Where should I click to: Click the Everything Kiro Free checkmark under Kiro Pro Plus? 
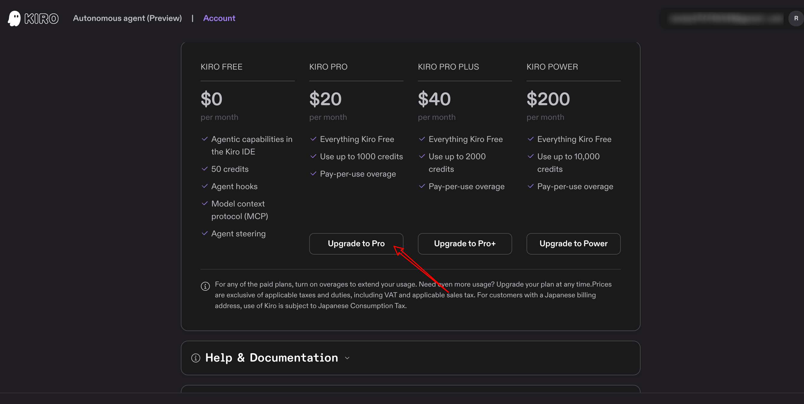click(x=422, y=139)
